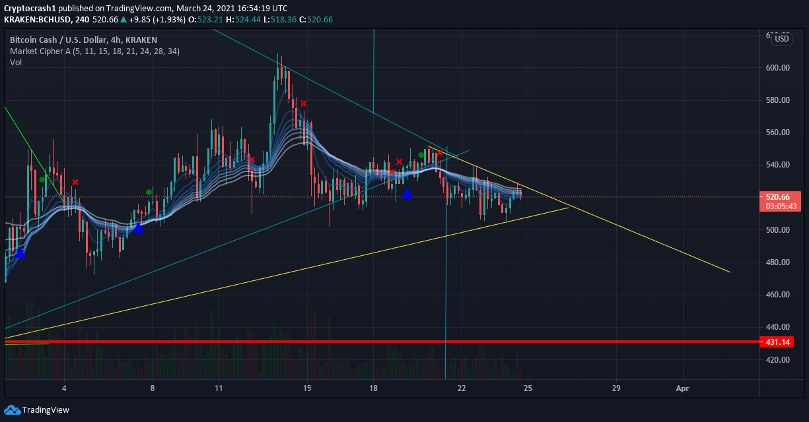809x422 pixels.
Task: Click the green dot signal before March 8
Action: [x=149, y=192]
